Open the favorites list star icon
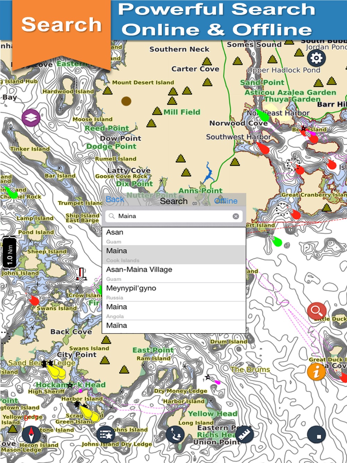This screenshot has width=347, height=463. pos(105,435)
